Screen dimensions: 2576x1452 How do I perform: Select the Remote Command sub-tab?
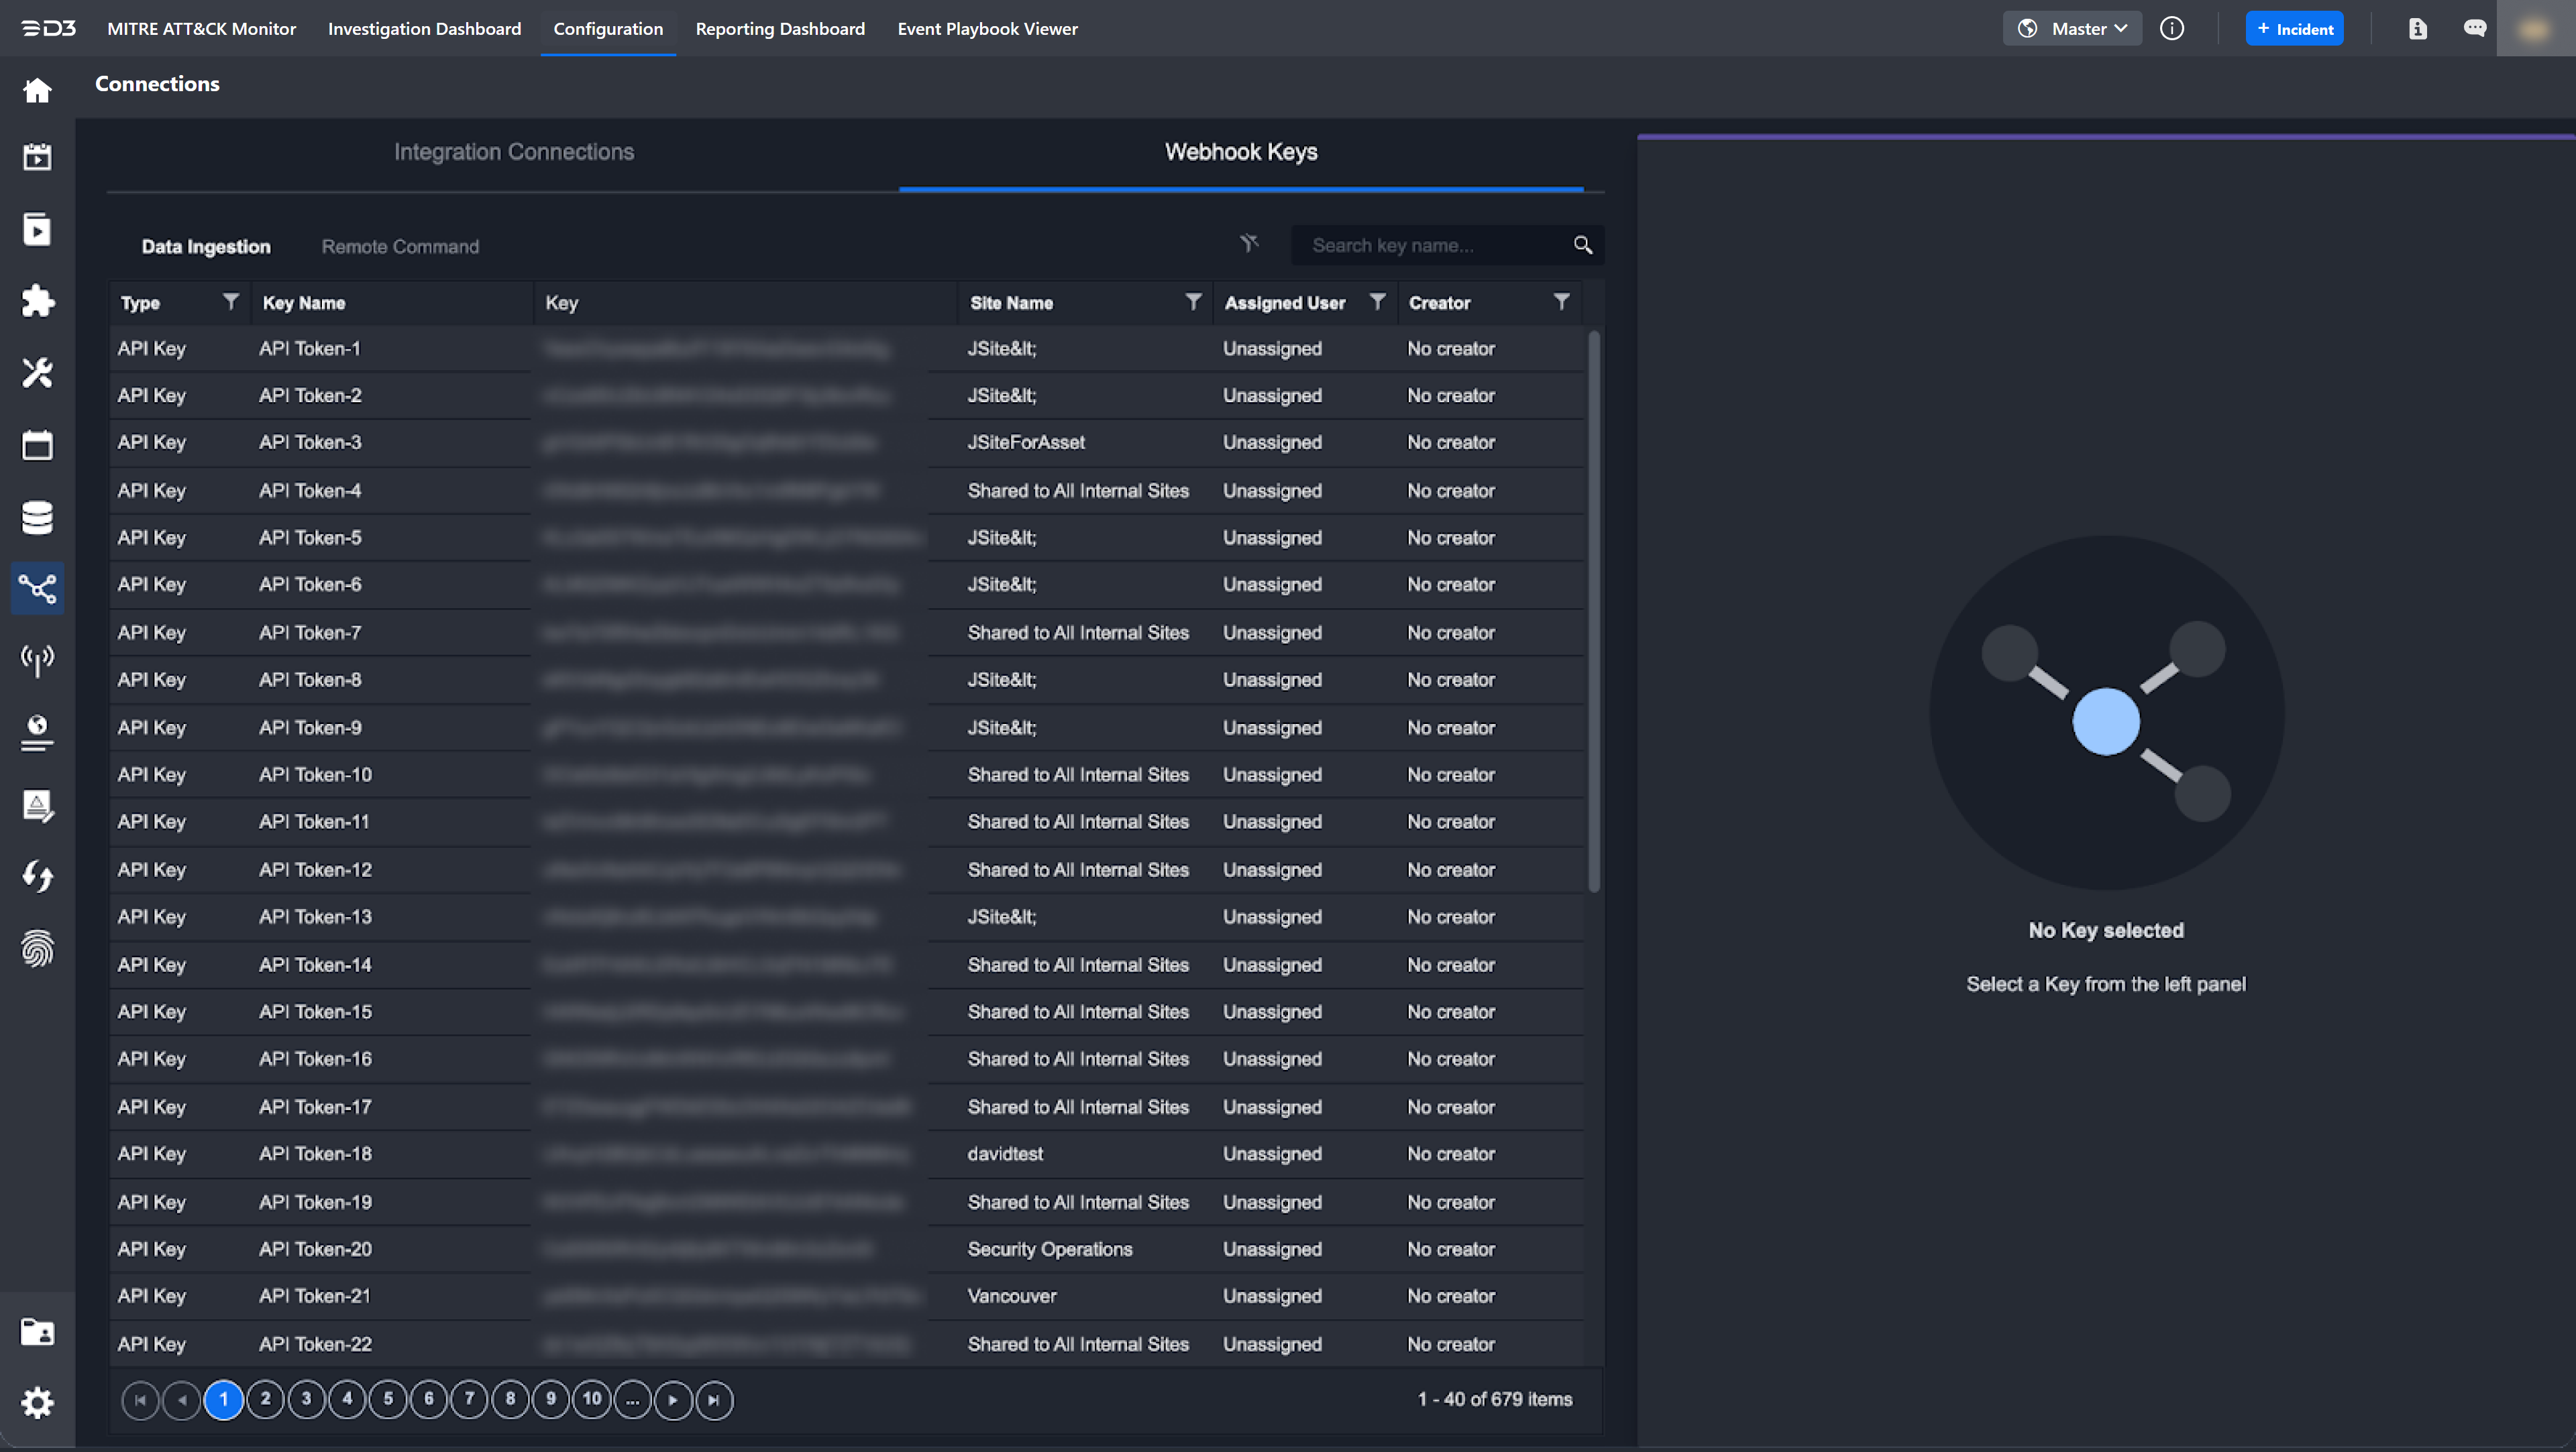coord(400,247)
